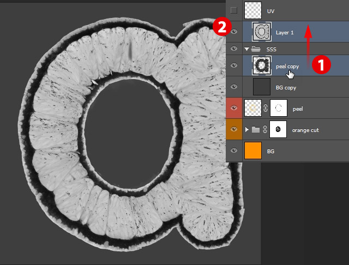Select the orange cut group mask thumbnail
Image resolution: width=349 pixels, height=265 pixels.
point(278,129)
